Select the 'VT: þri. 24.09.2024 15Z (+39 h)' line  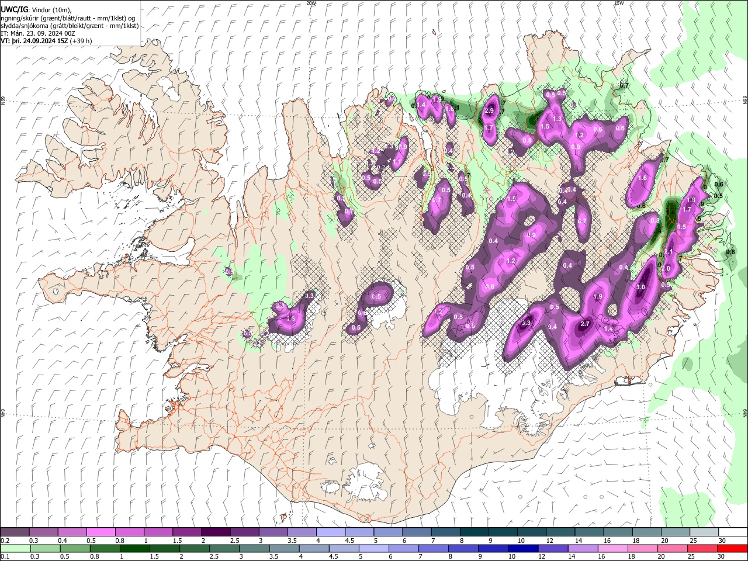pyautogui.click(x=46, y=41)
